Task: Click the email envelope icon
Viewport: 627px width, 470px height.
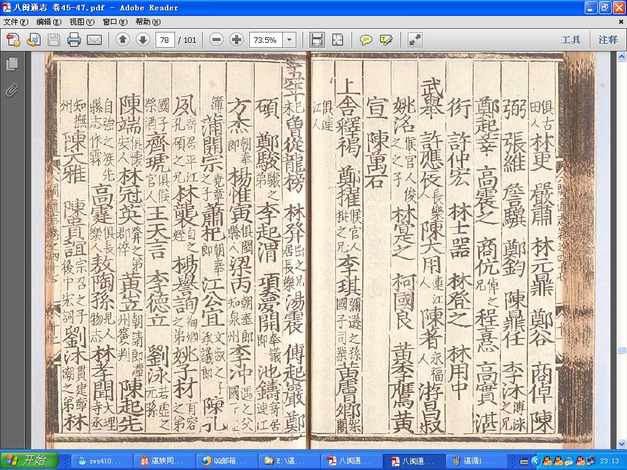Action: (x=94, y=40)
